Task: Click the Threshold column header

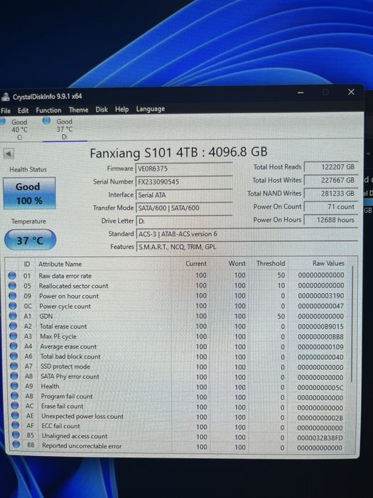Action: coord(271,263)
